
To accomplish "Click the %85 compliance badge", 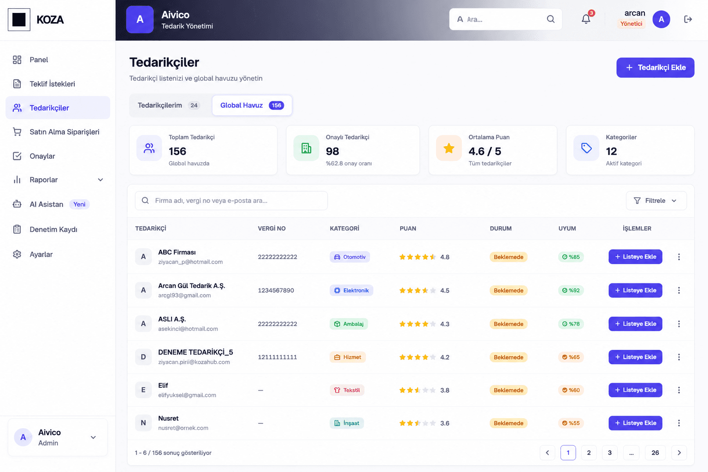I will pos(571,257).
